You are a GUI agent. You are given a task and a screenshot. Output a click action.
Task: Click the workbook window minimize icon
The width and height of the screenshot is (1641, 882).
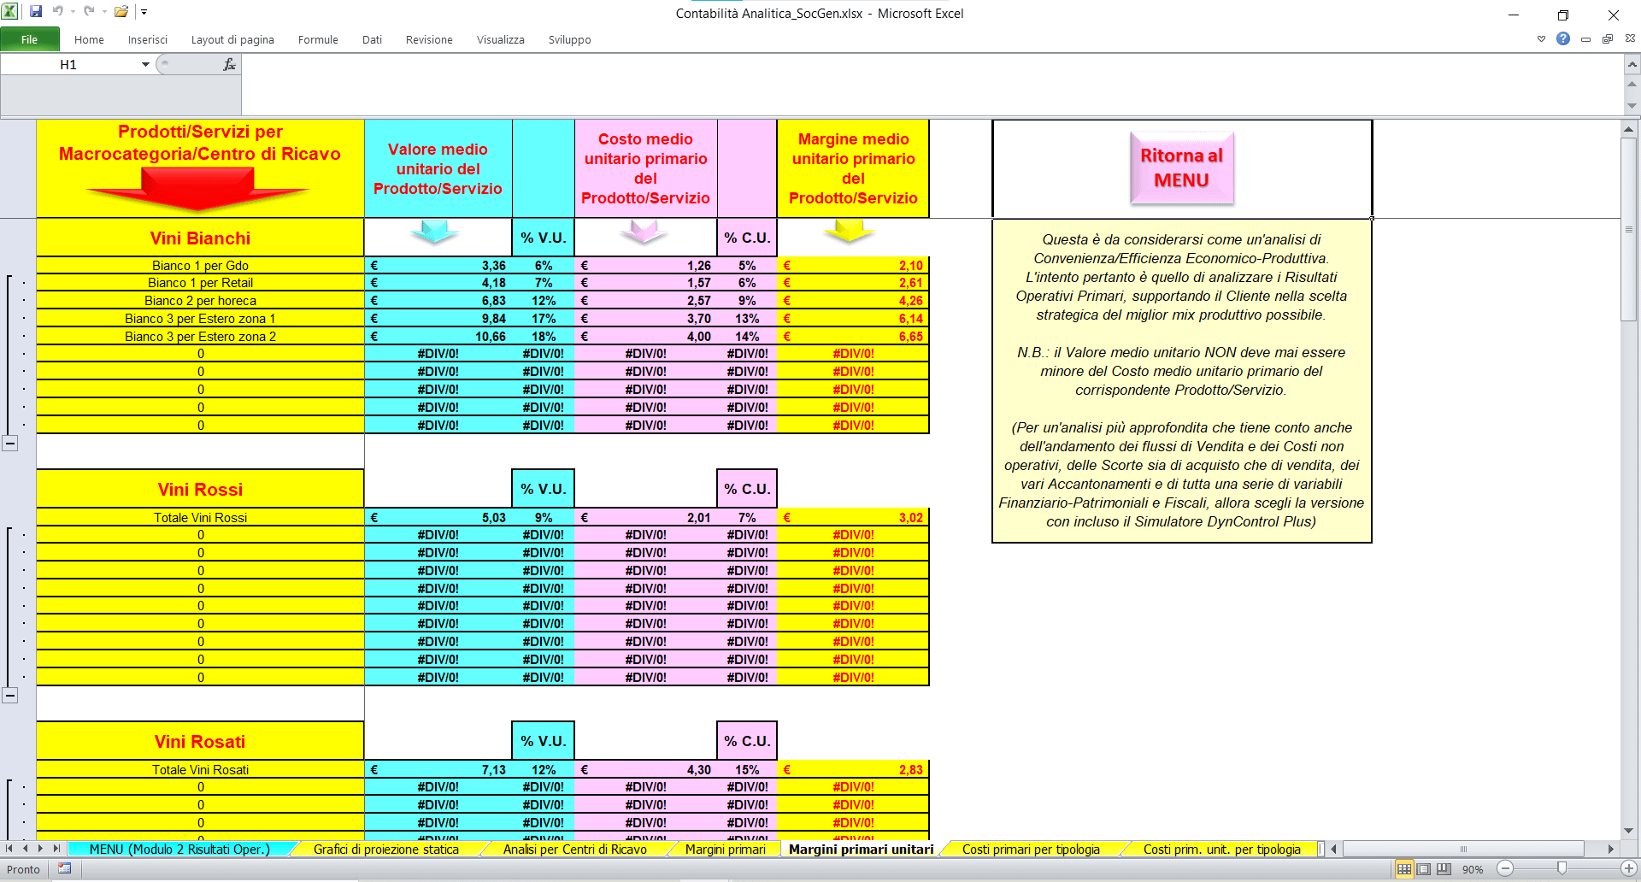(x=1585, y=39)
